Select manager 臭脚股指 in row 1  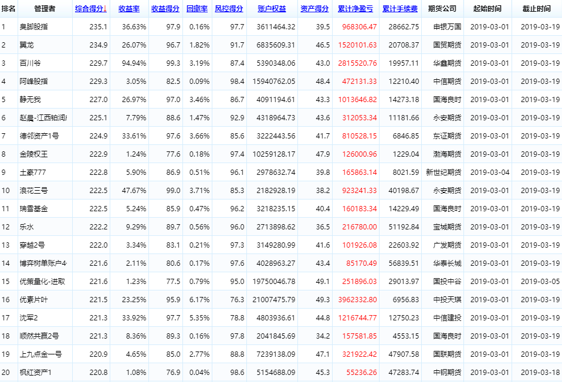pyautogui.click(x=34, y=27)
